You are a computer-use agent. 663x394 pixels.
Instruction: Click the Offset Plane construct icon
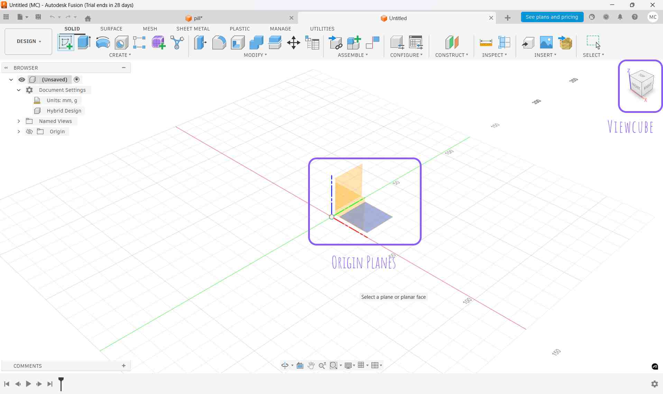pos(452,43)
